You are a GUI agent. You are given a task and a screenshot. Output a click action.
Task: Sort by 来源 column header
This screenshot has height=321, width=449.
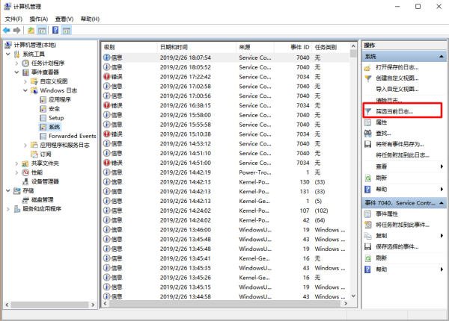coord(255,47)
